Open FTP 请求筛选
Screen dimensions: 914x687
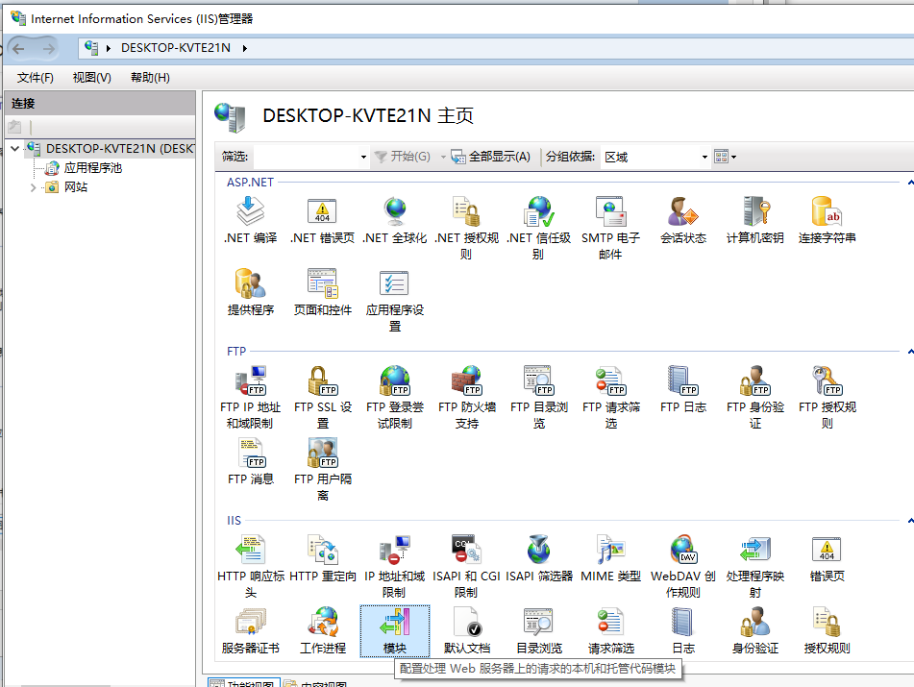[x=610, y=398]
